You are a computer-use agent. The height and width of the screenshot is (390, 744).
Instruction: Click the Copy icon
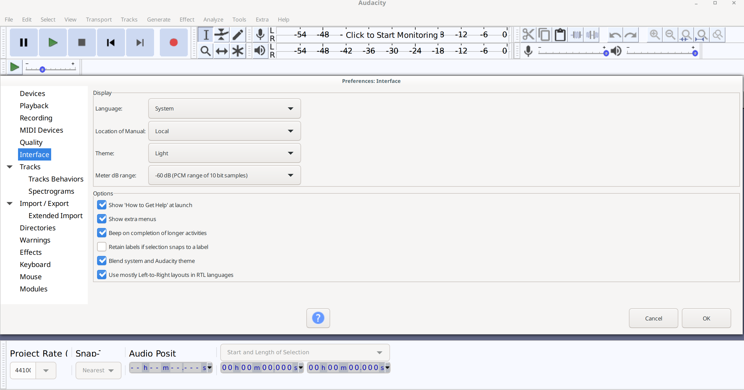point(544,35)
